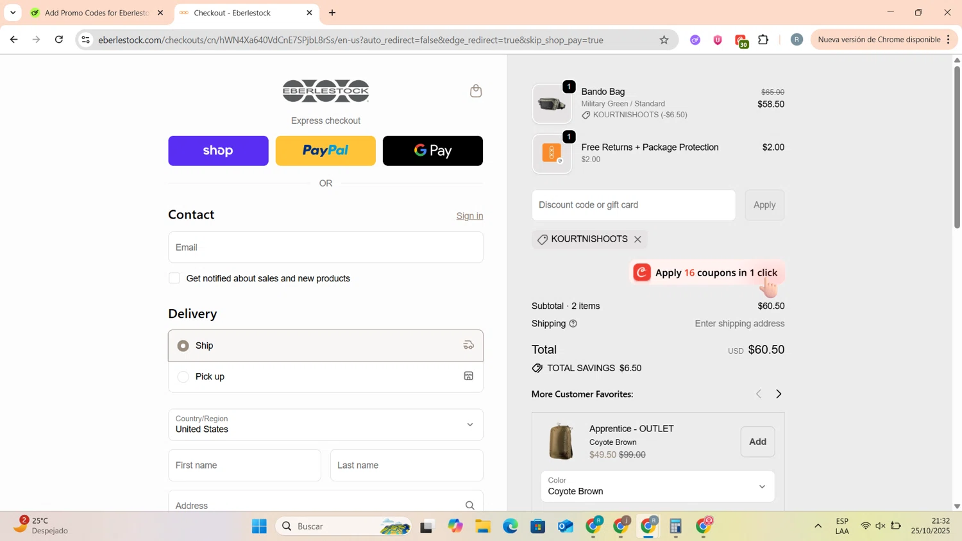The width and height of the screenshot is (962, 541).
Task: Open Outlook from taskbar
Action: [x=565, y=526]
